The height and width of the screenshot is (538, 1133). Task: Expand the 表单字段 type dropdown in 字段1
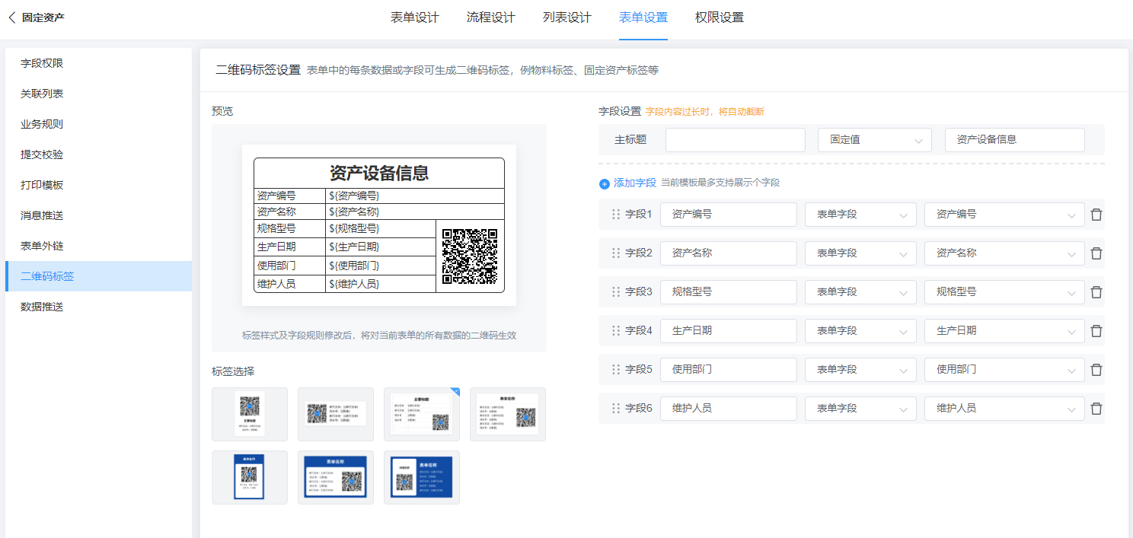tap(860, 215)
